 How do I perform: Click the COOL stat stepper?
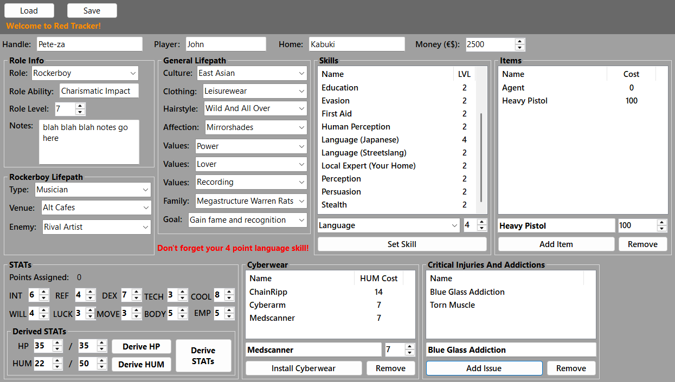[224, 295]
